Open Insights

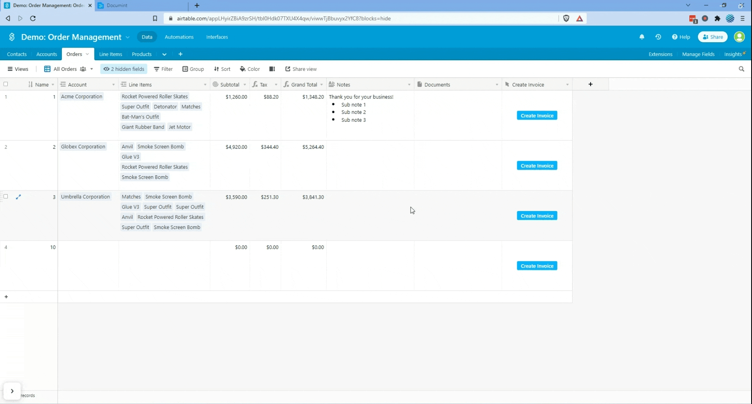click(734, 54)
